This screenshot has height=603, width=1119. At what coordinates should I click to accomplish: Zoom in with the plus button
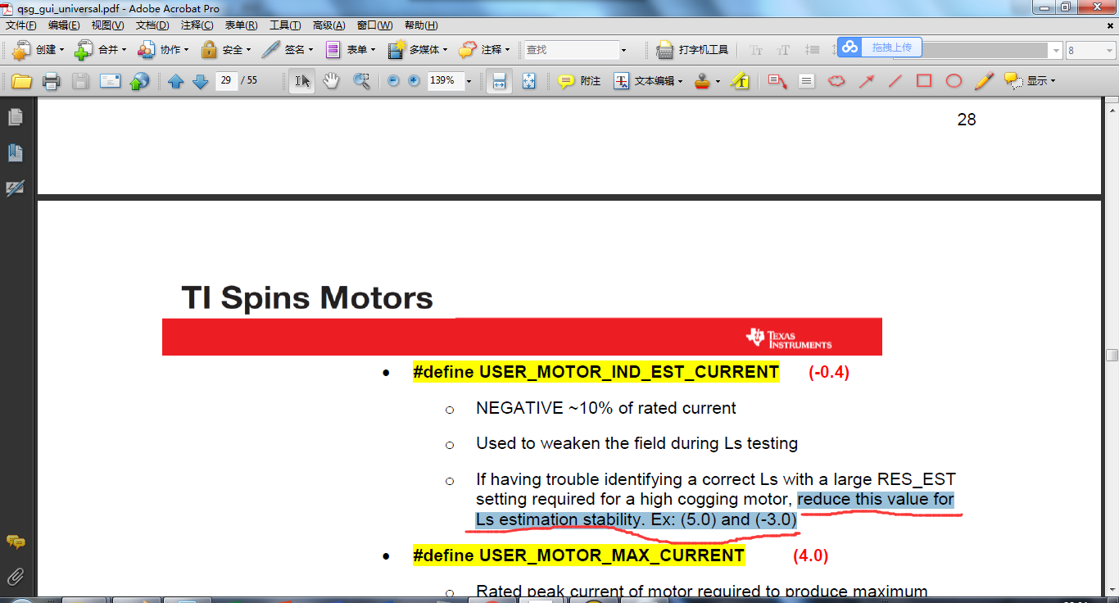[x=414, y=81]
